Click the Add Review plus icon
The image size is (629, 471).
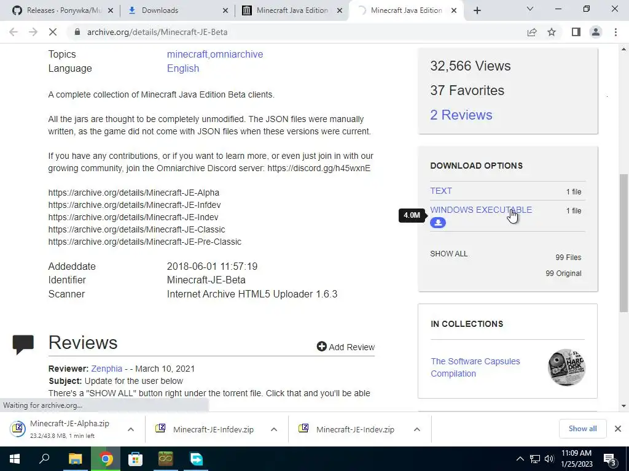321,347
